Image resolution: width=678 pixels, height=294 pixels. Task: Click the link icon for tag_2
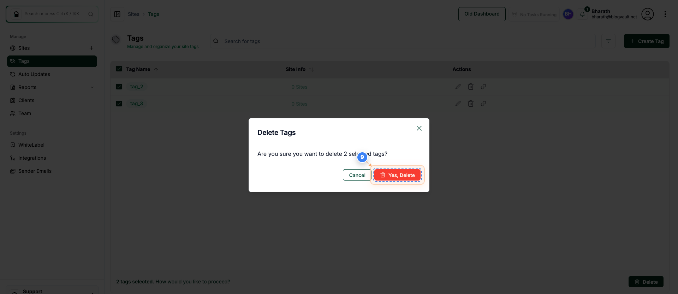[483, 87]
